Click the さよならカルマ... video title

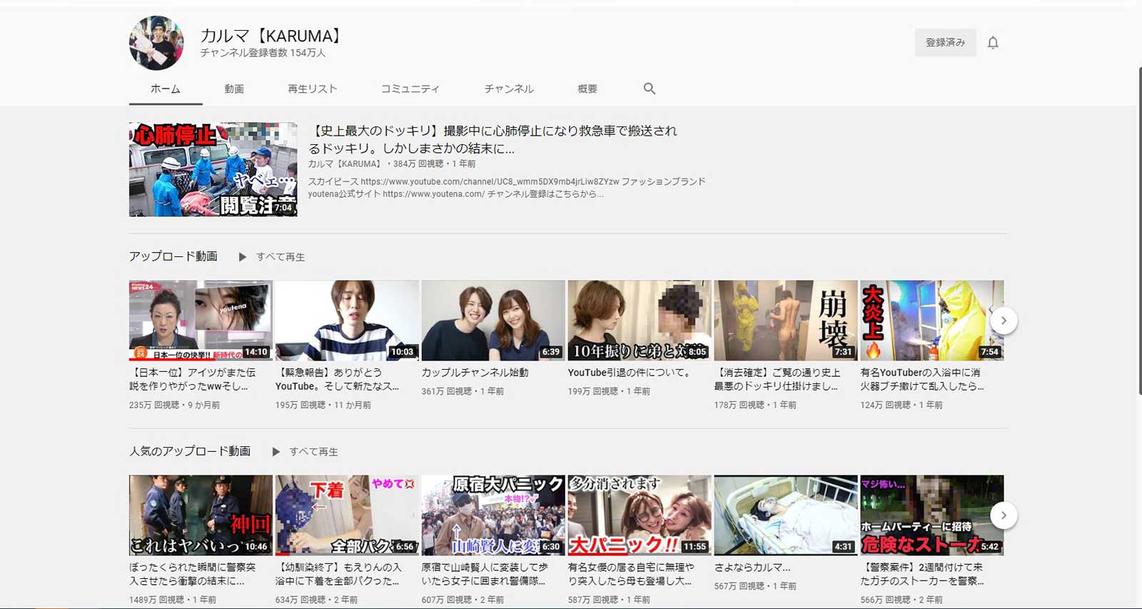[x=752, y=568]
